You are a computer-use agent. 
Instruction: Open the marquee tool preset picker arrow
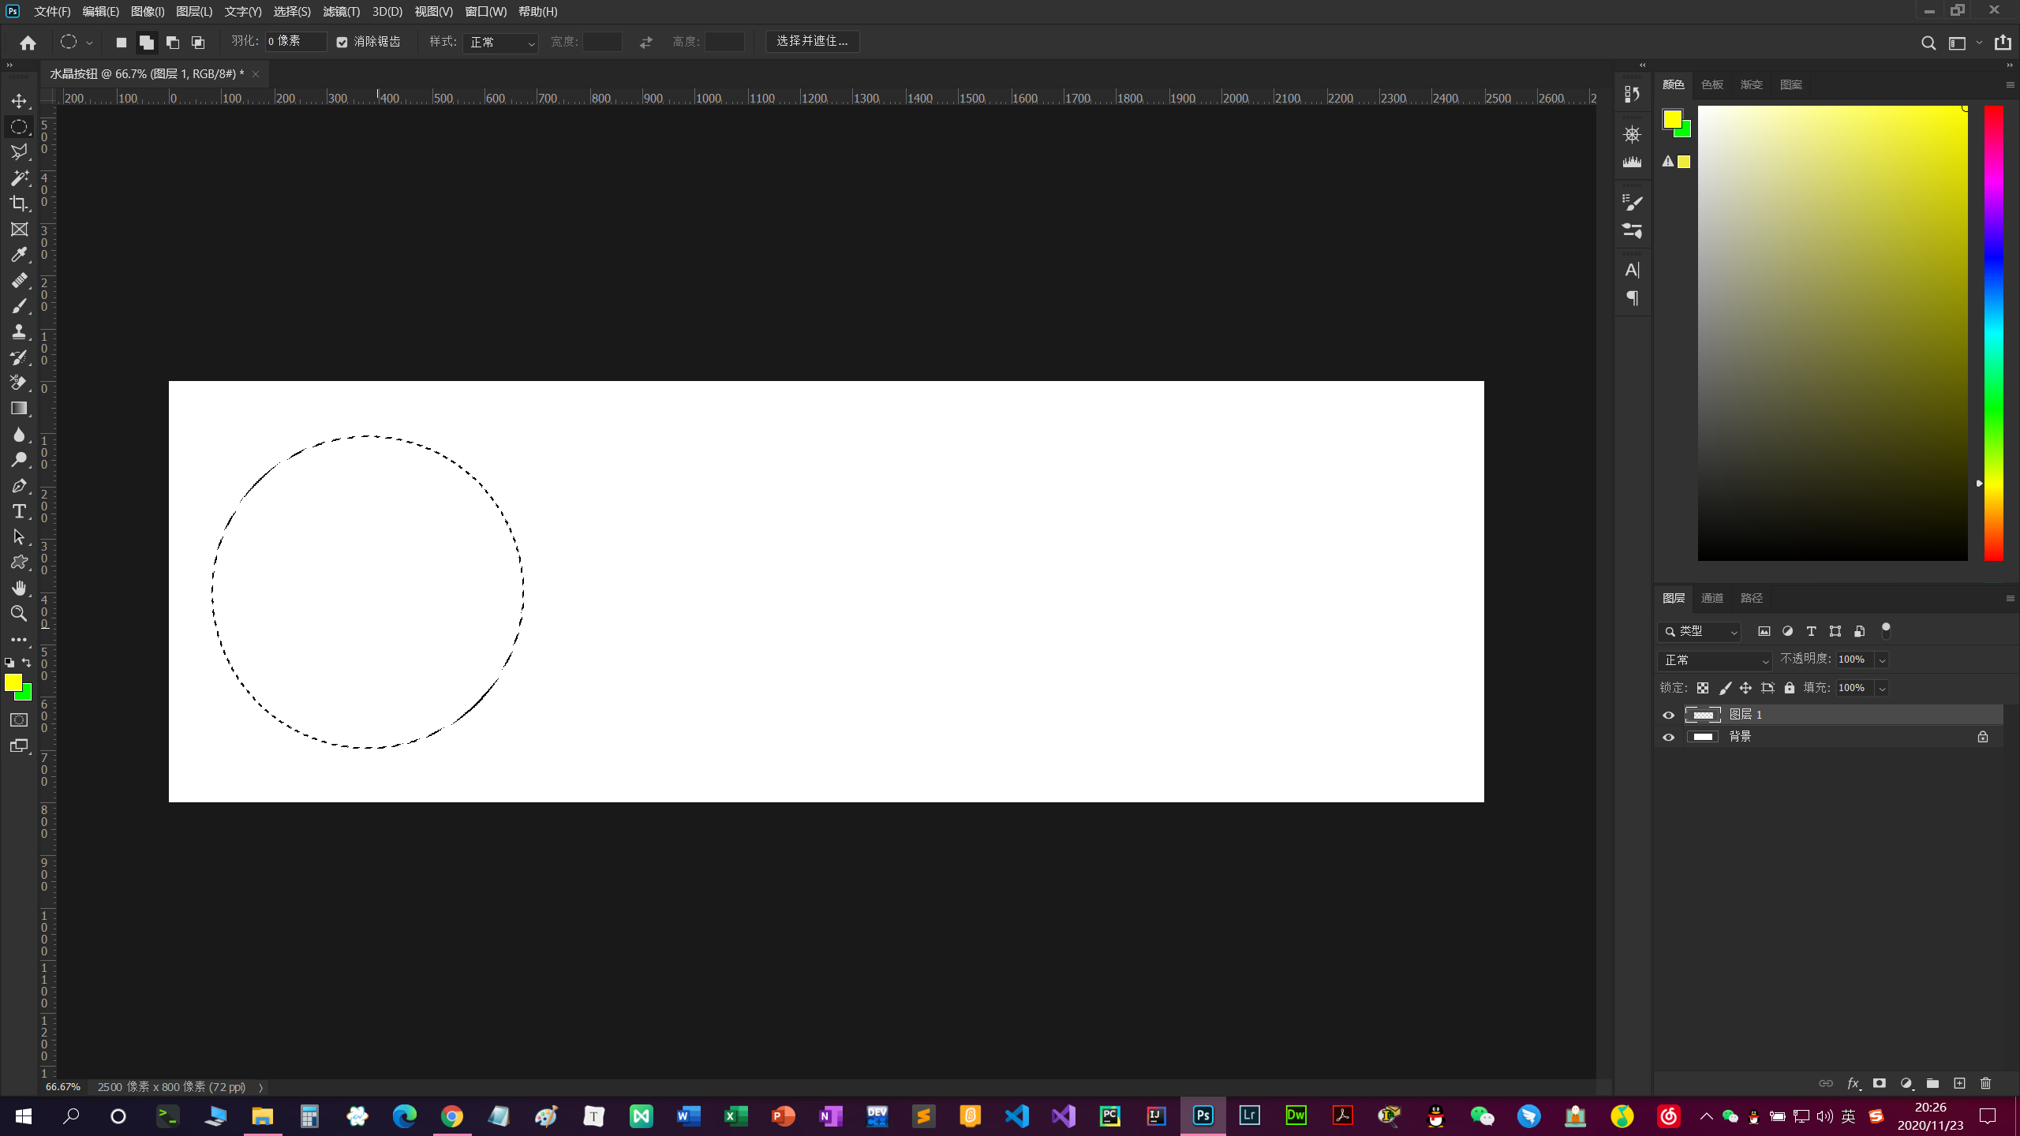click(x=89, y=43)
